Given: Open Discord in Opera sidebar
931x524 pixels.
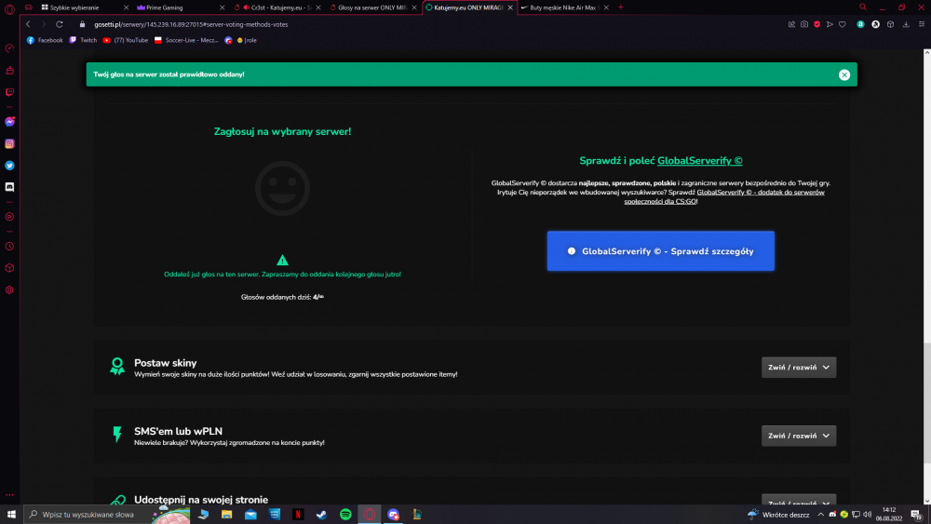Looking at the screenshot, I should pos(9,187).
